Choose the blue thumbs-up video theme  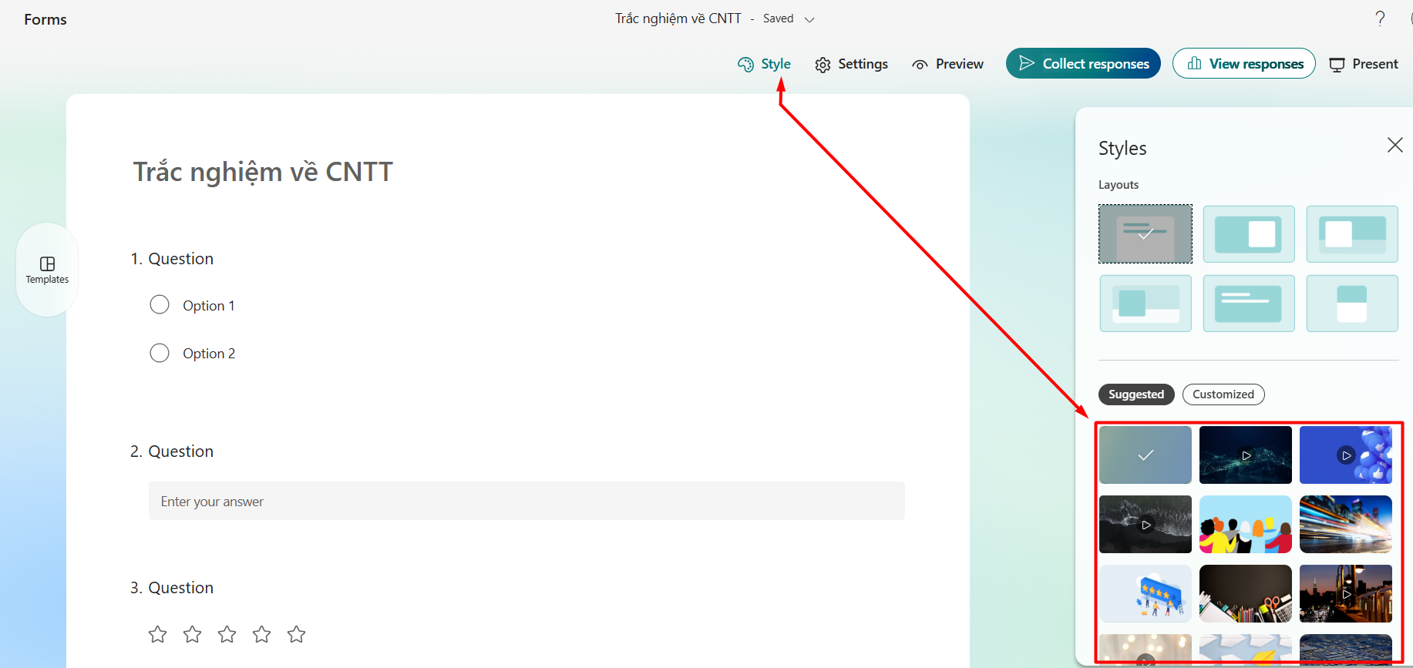click(1345, 455)
